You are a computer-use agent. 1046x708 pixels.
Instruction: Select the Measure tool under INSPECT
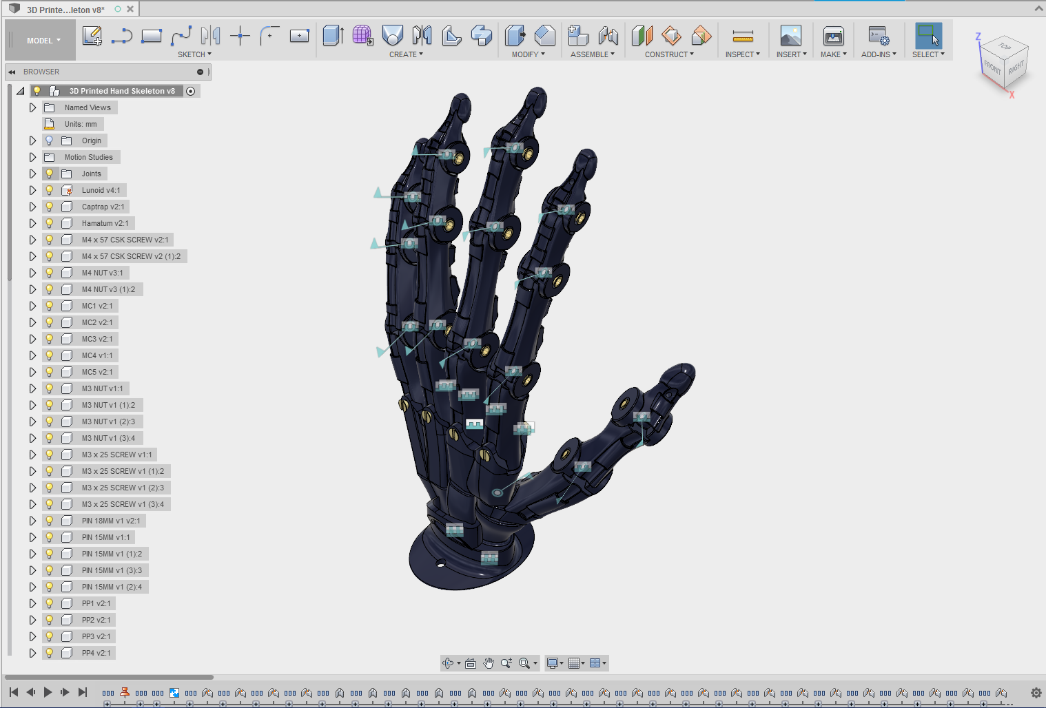[742, 34]
